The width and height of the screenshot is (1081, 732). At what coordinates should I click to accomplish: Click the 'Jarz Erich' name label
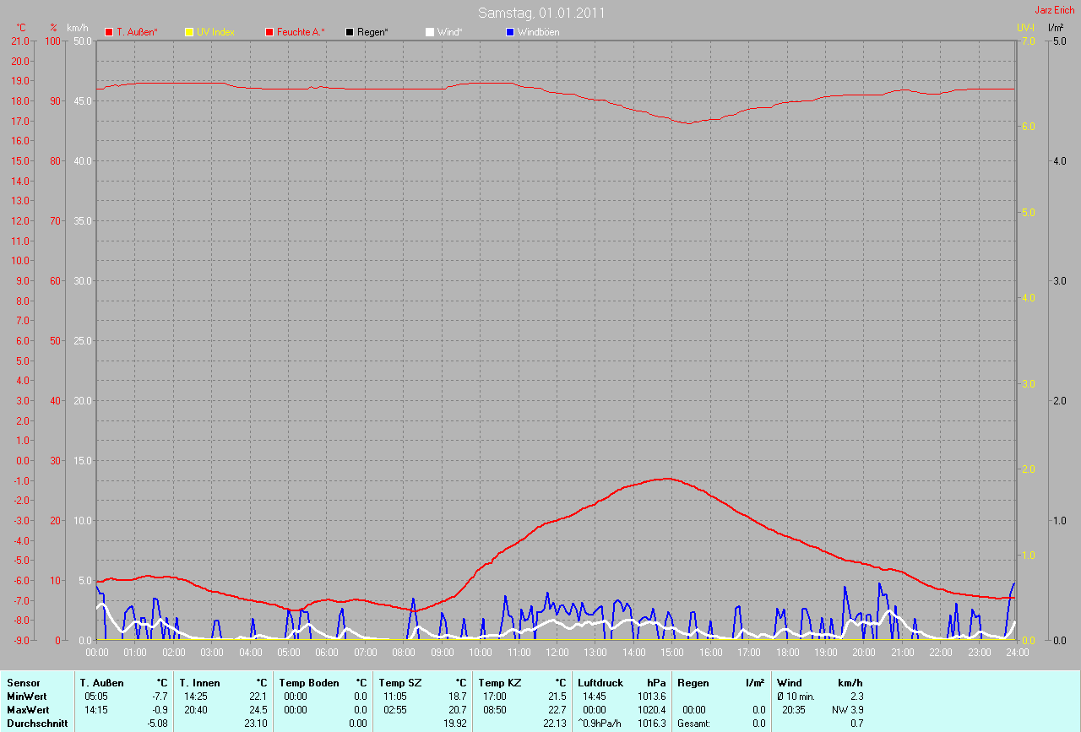1055,10
